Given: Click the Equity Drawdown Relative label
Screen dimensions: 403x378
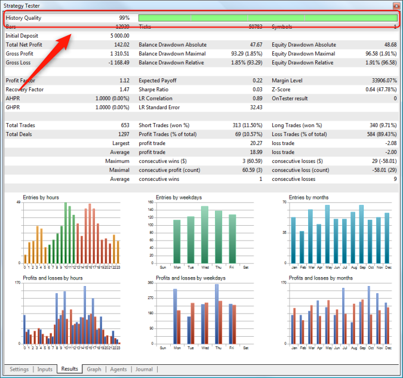Looking at the screenshot, I should click(303, 63).
